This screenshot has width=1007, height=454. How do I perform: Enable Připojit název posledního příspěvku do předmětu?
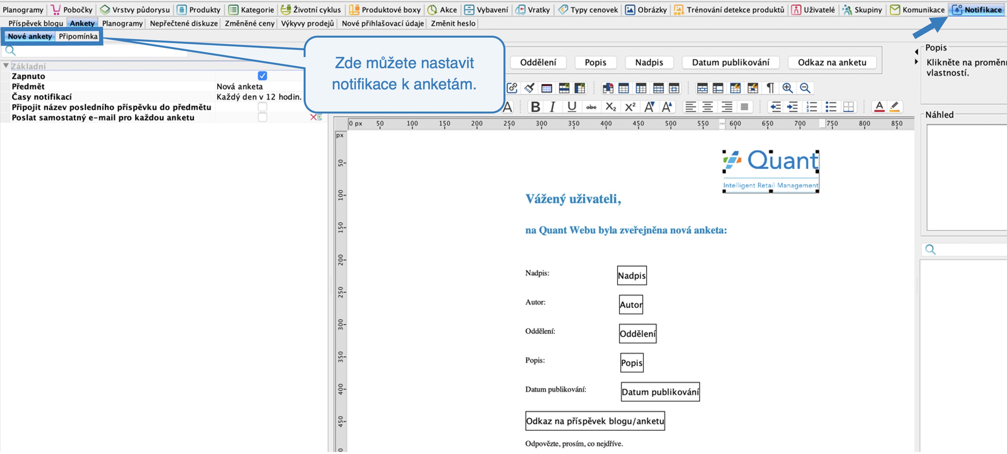coord(262,107)
